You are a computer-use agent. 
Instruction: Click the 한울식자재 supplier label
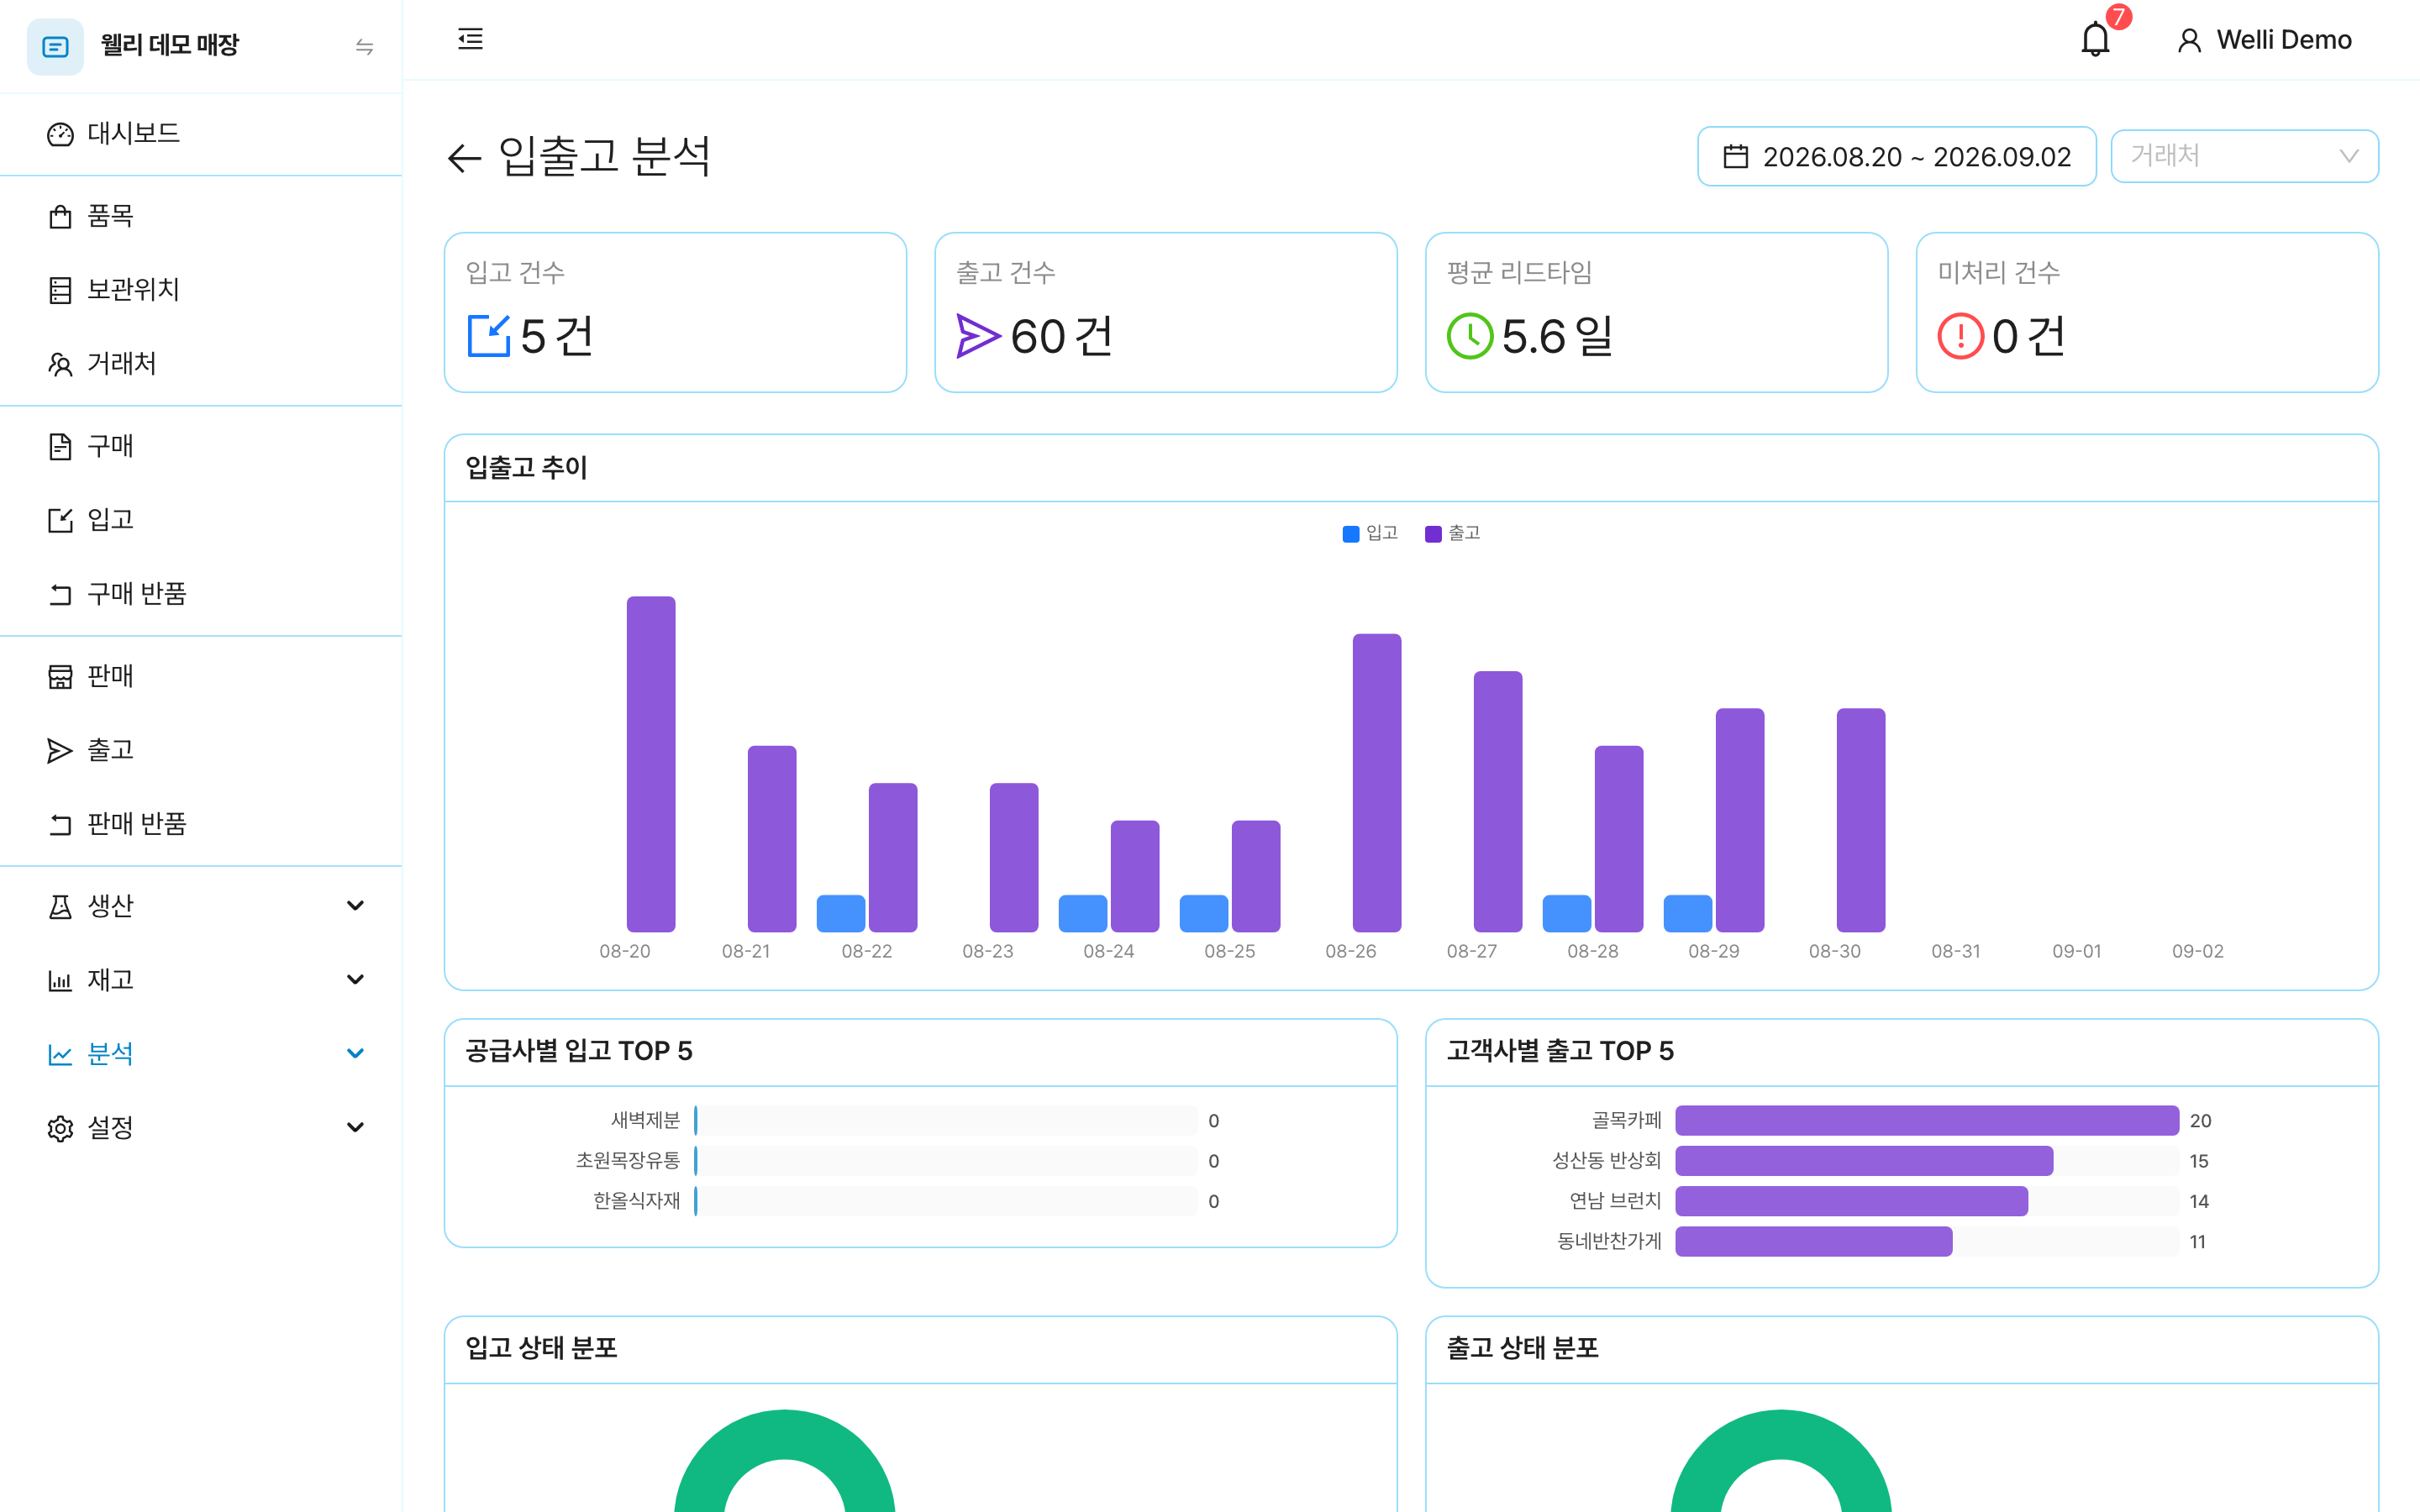[x=636, y=1201]
